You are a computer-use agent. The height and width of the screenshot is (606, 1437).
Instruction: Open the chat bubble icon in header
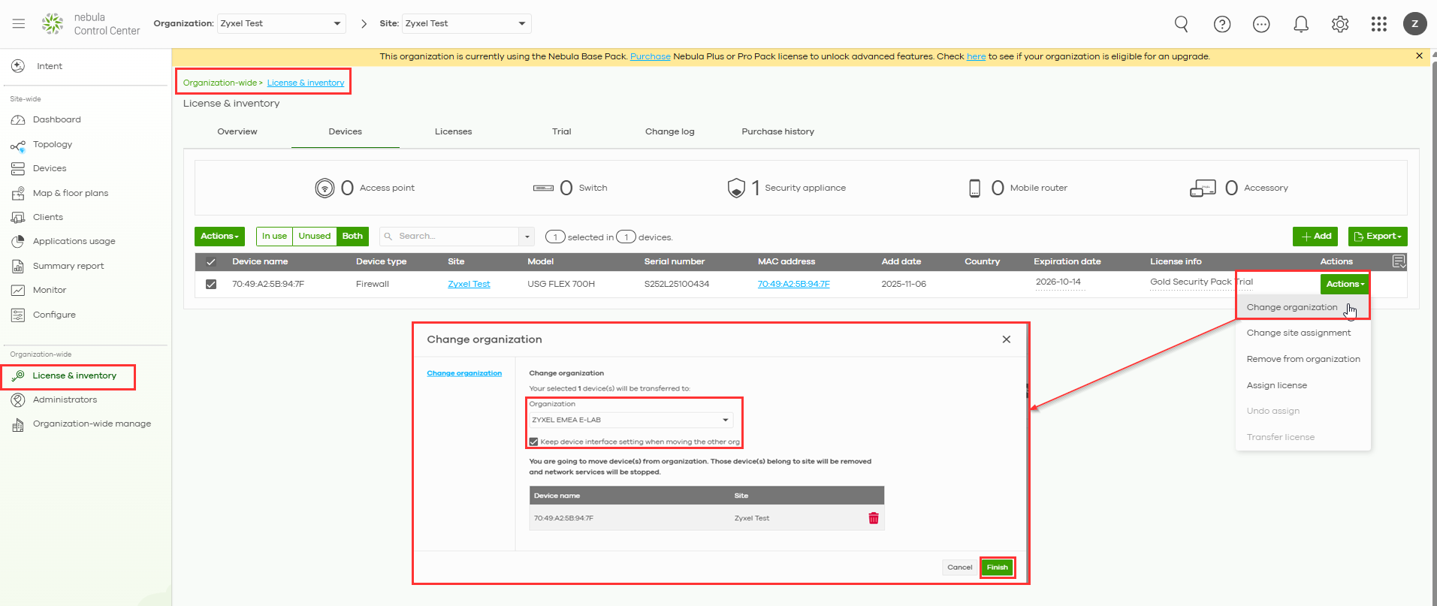point(1261,24)
